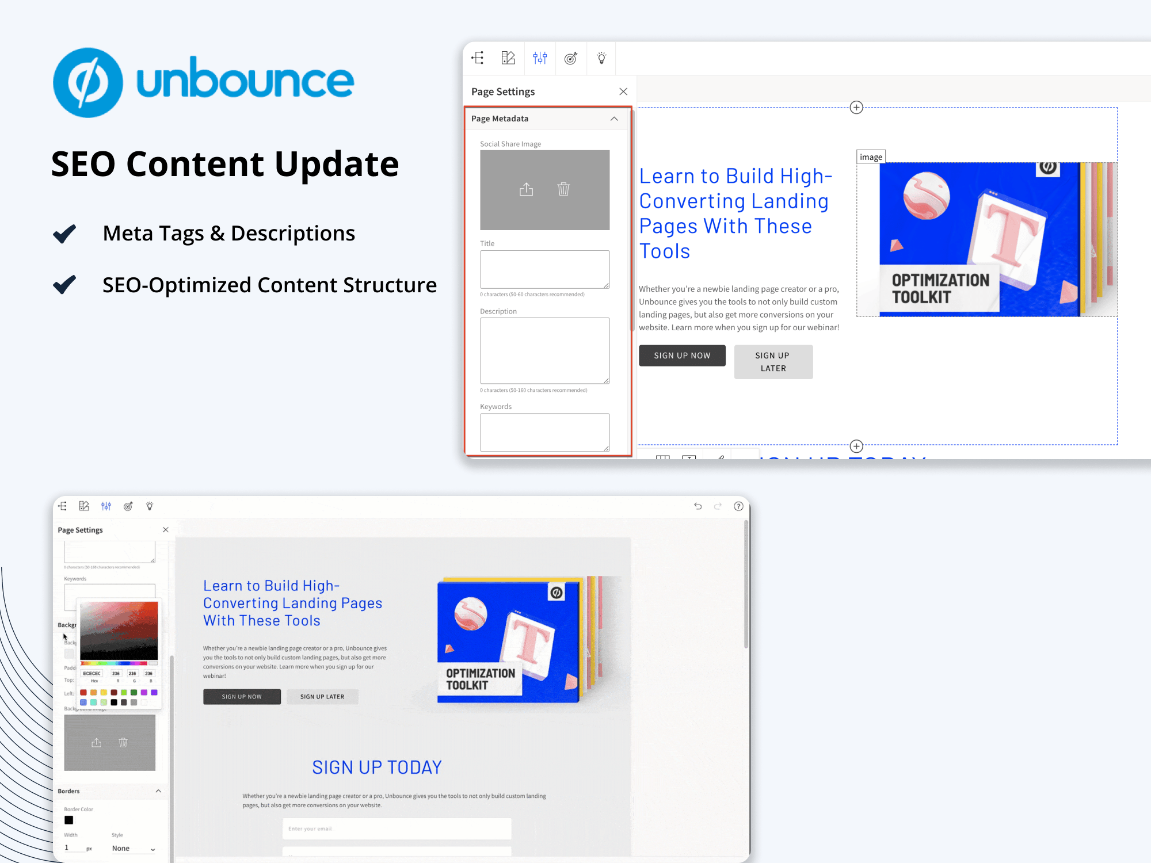
Task: Click the delete trash icon on background image placeholder
Action: pyautogui.click(x=123, y=743)
